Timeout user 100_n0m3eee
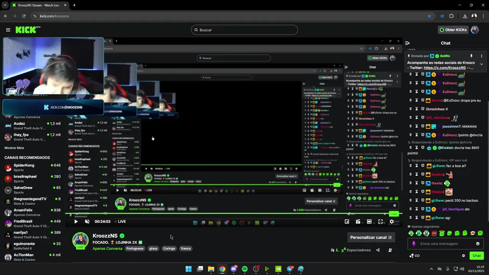The height and width of the screenshot is (275, 489). click(x=417, y=118)
